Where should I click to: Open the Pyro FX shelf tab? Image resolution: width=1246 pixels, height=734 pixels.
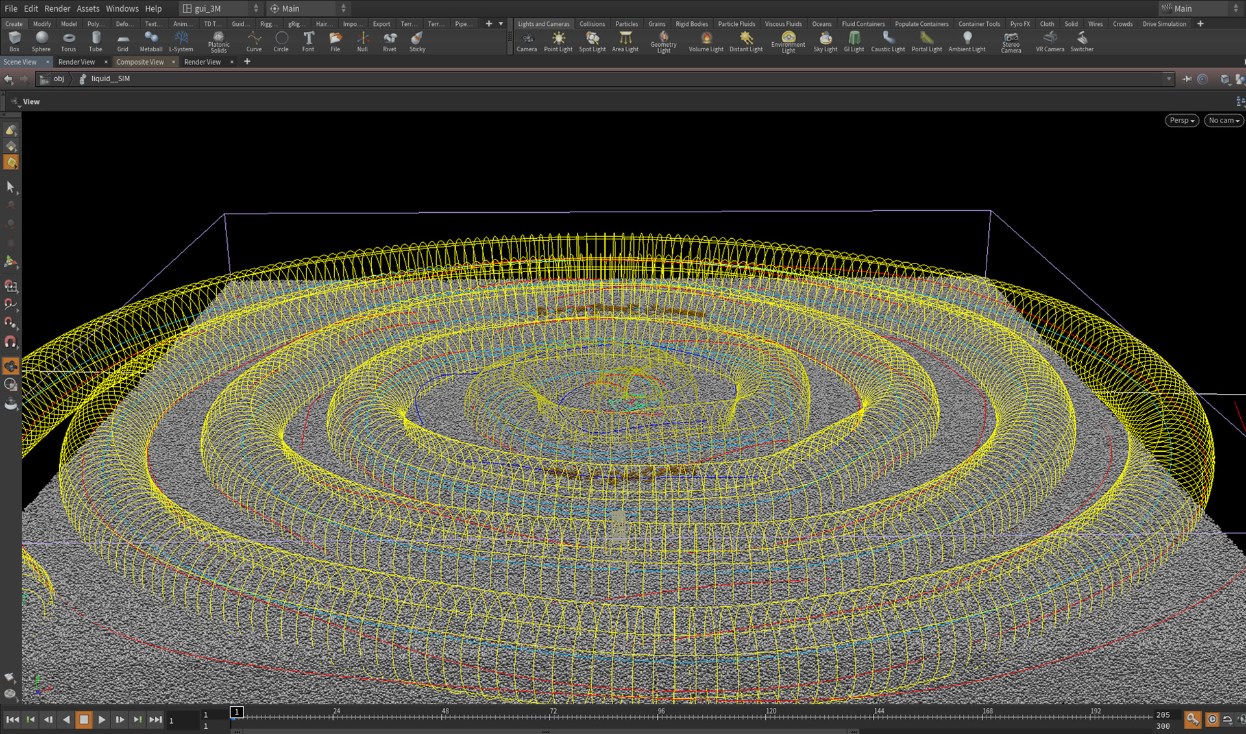point(1020,24)
